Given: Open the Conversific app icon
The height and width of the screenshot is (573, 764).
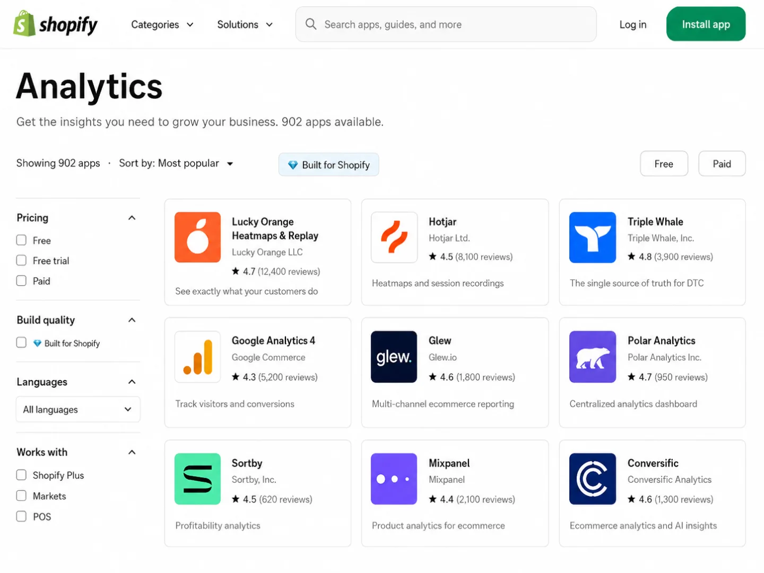Looking at the screenshot, I should 593,479.
